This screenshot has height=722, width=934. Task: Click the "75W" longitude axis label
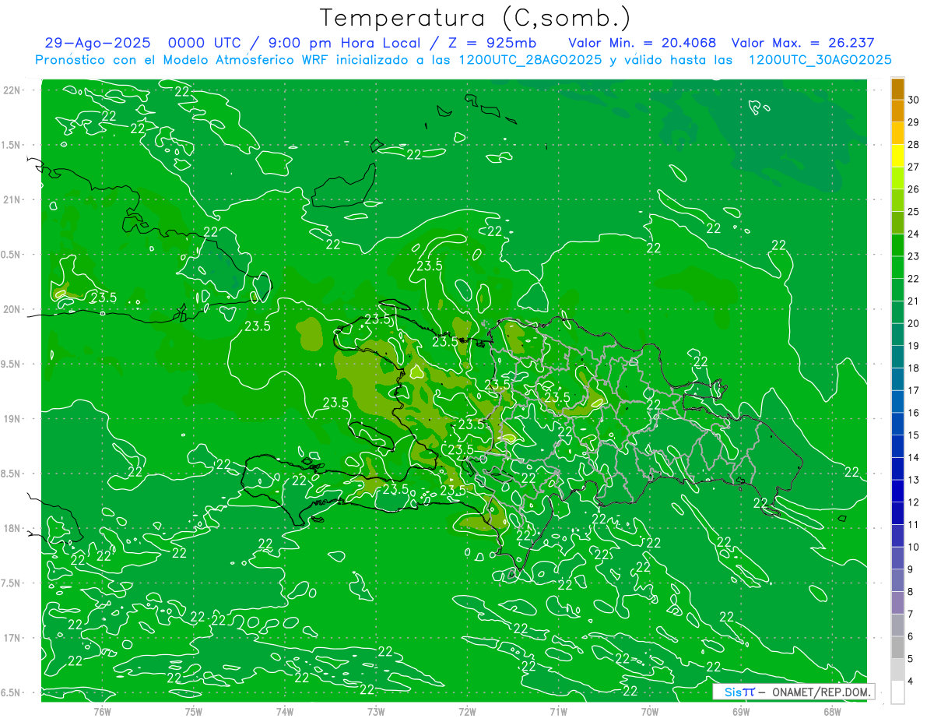click(194, 711)
